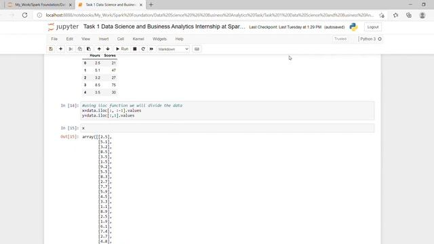434x244 pixels.
Task: Click array value [9.2] in output
Action: coord(105,167)
